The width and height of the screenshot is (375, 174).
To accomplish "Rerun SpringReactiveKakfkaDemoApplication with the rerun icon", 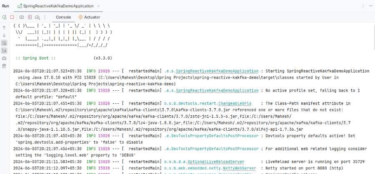I will (x=4, y=17).
